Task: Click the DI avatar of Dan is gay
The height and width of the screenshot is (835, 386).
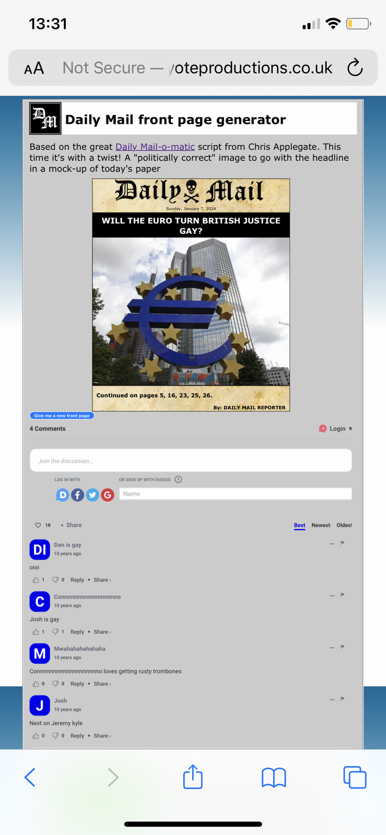Action: 40,550
